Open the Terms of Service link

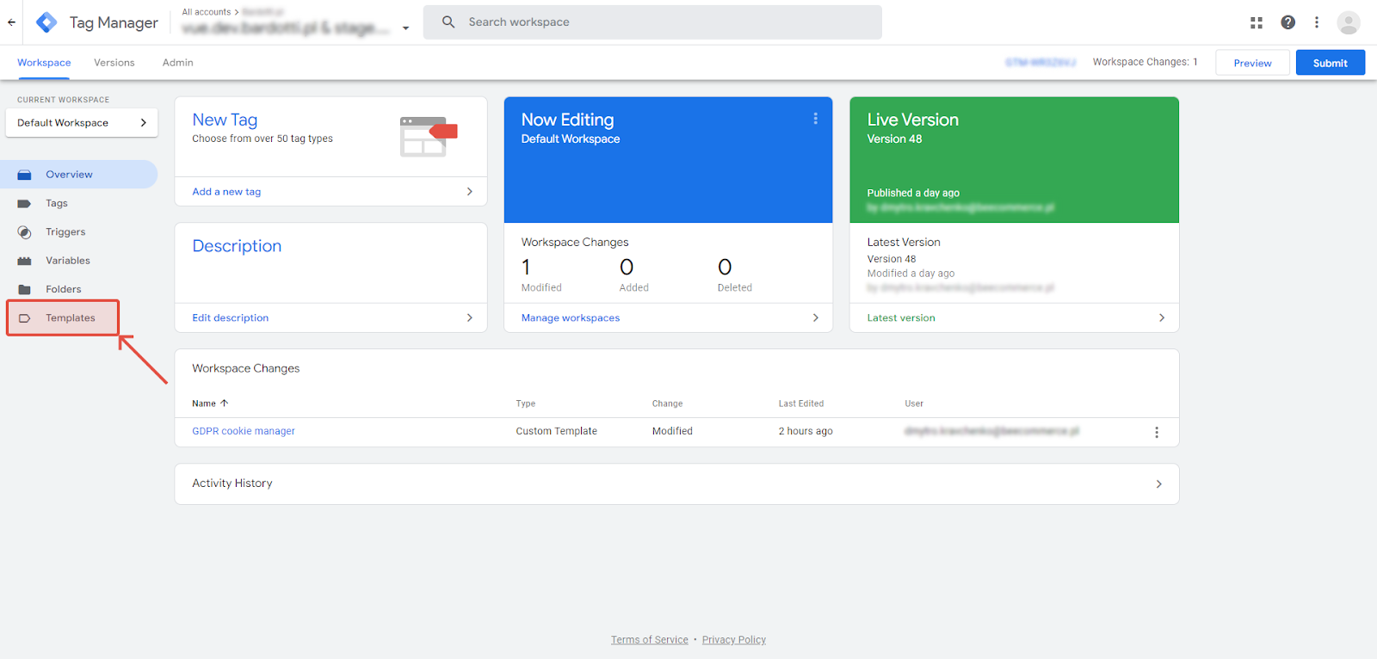point(650,640)
